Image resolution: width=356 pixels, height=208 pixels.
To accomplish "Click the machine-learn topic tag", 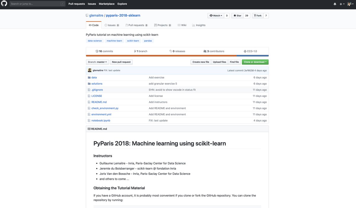I will [x=115, y=41].
